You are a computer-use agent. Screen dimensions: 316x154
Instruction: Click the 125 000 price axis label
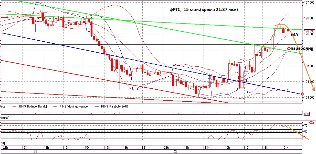[309, 66]
